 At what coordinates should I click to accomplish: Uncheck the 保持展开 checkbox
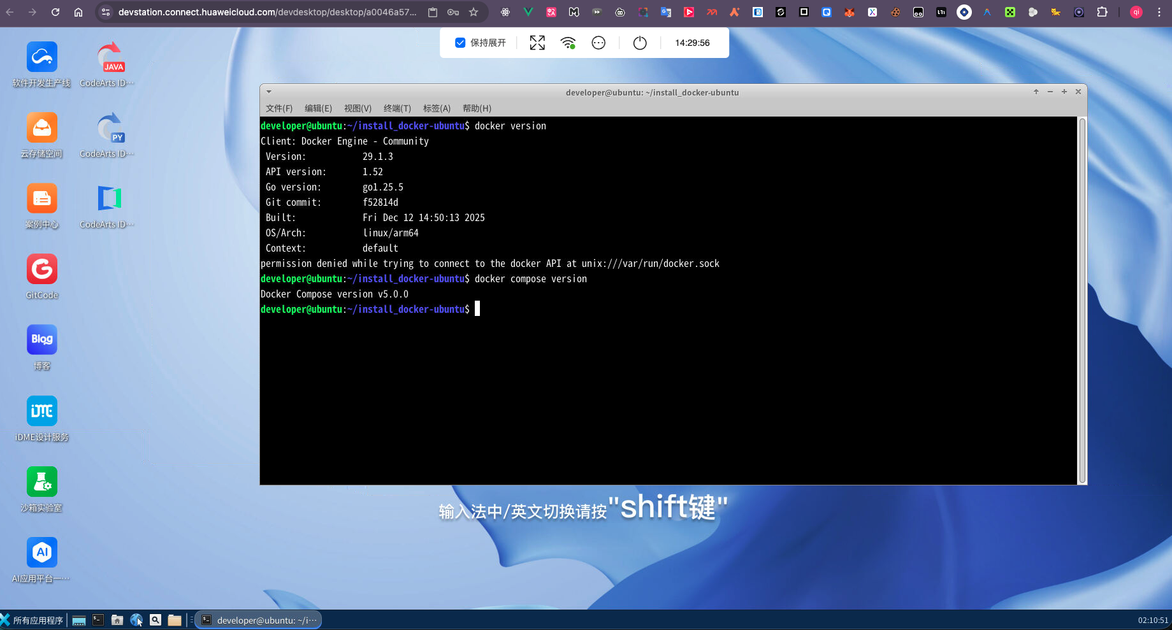coord(460,43)
